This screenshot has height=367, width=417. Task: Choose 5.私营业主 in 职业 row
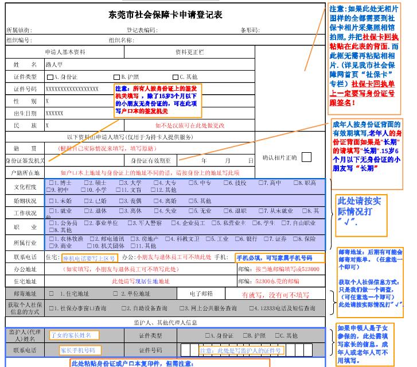click(x=214, y=223)
